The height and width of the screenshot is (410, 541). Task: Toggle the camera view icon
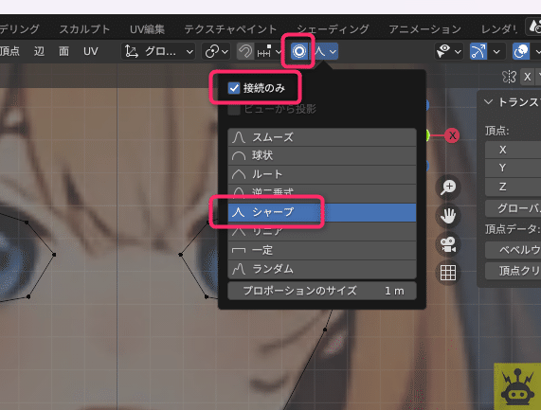[x=448, y=244]
